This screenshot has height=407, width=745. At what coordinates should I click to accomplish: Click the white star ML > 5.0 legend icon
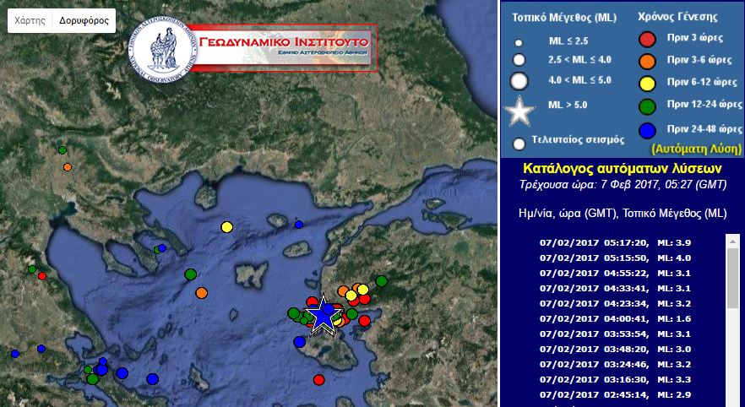(519, 110)
